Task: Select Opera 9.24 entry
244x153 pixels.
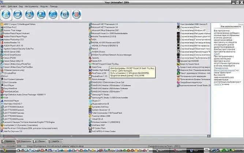Action: click(95, 61)
